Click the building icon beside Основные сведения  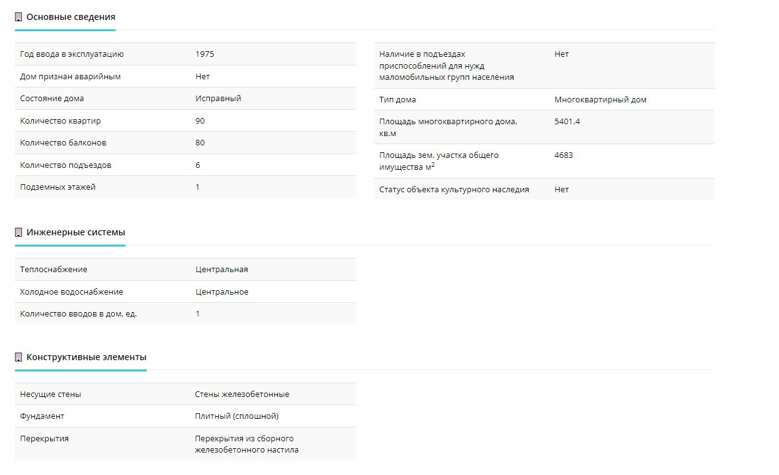pyautogui.click(x=19, y=17)
